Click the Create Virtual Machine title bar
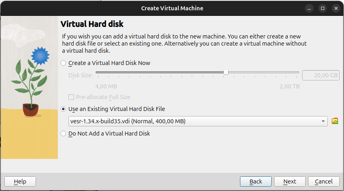344x191 pixels. coord(172,8)
